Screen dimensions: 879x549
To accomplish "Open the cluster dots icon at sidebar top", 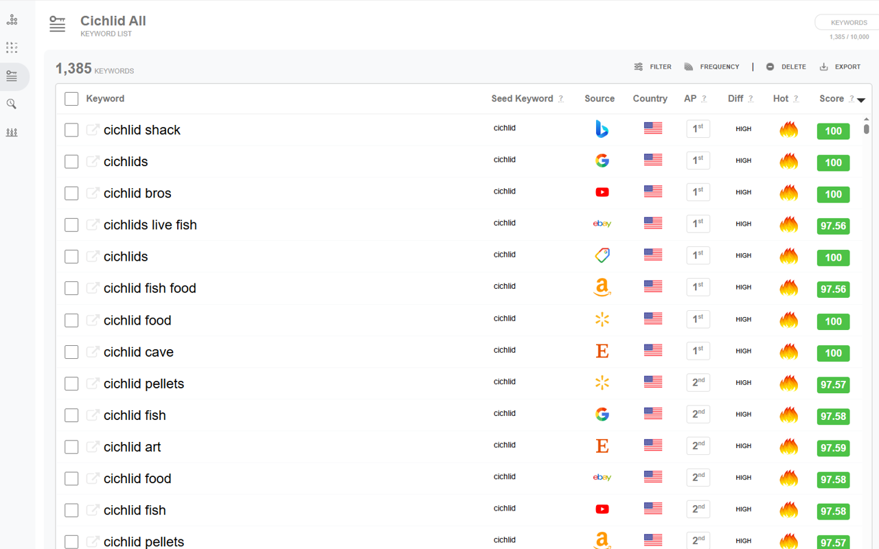I will [12, 20].
